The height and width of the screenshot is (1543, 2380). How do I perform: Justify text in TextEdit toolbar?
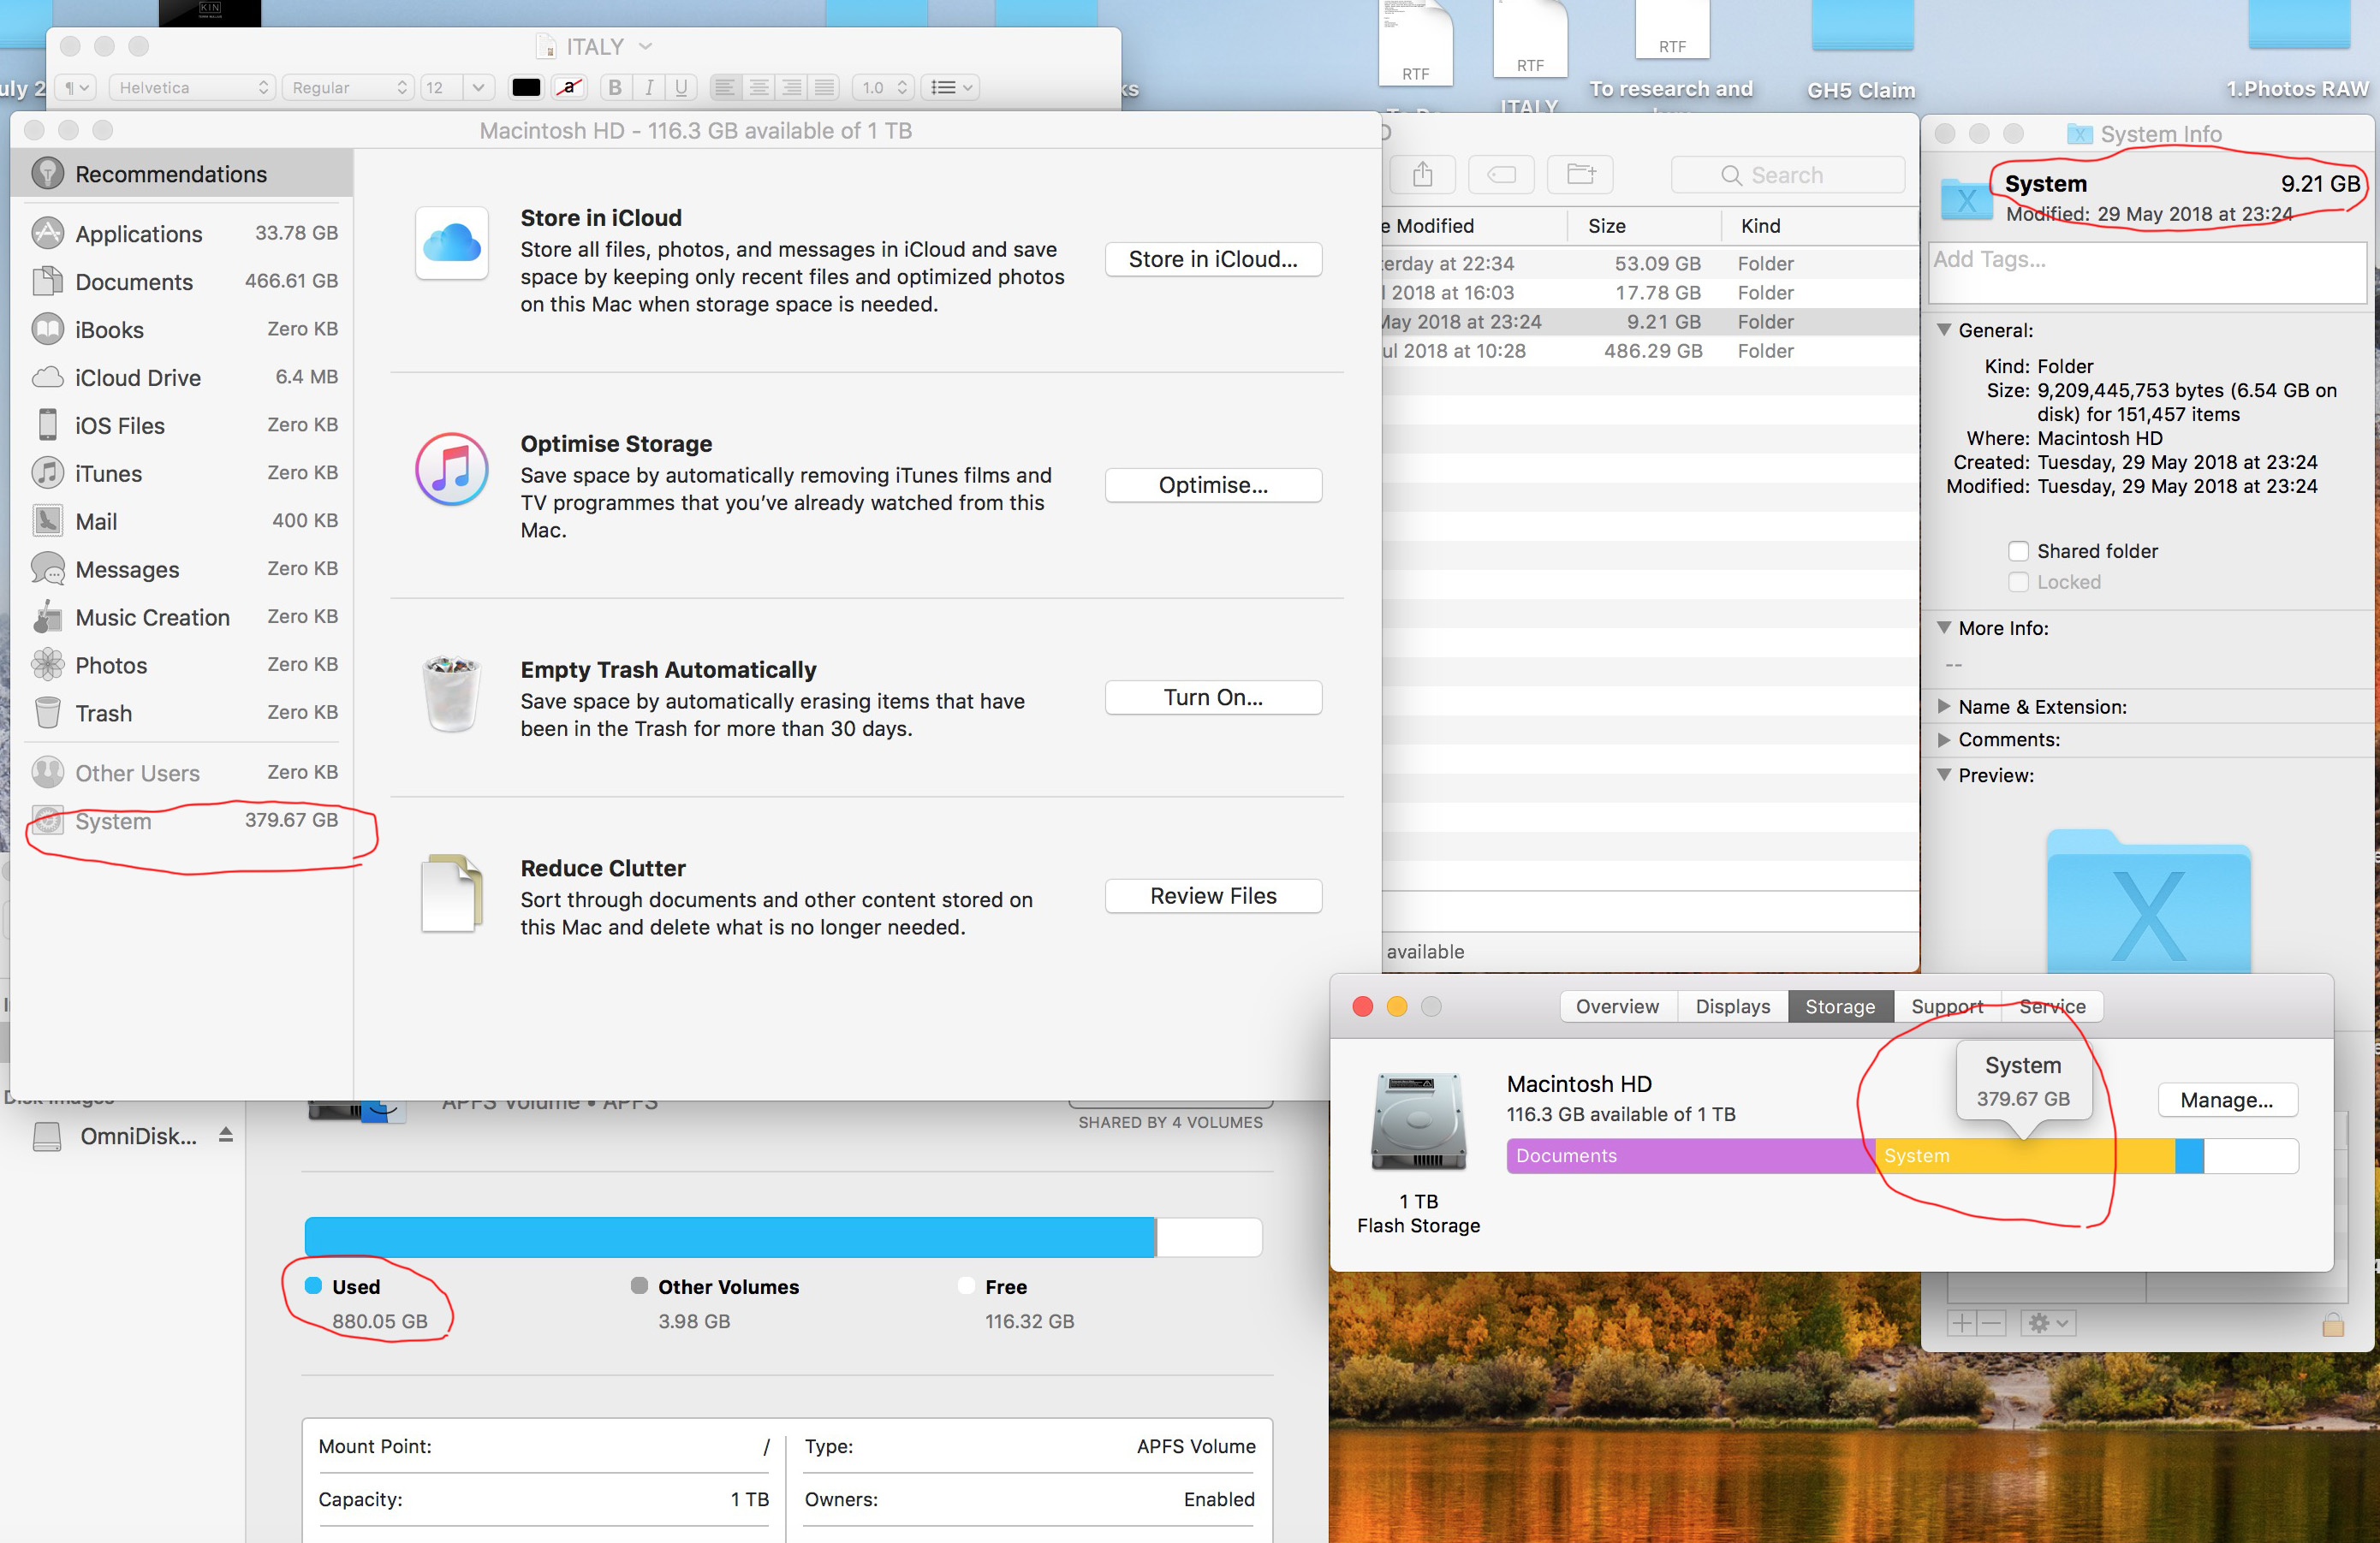824,88
